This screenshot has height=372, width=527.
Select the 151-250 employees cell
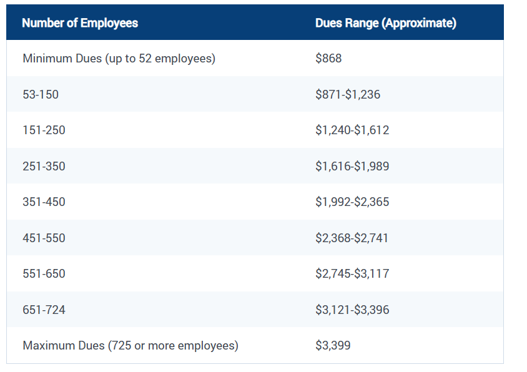pos(44,130)
